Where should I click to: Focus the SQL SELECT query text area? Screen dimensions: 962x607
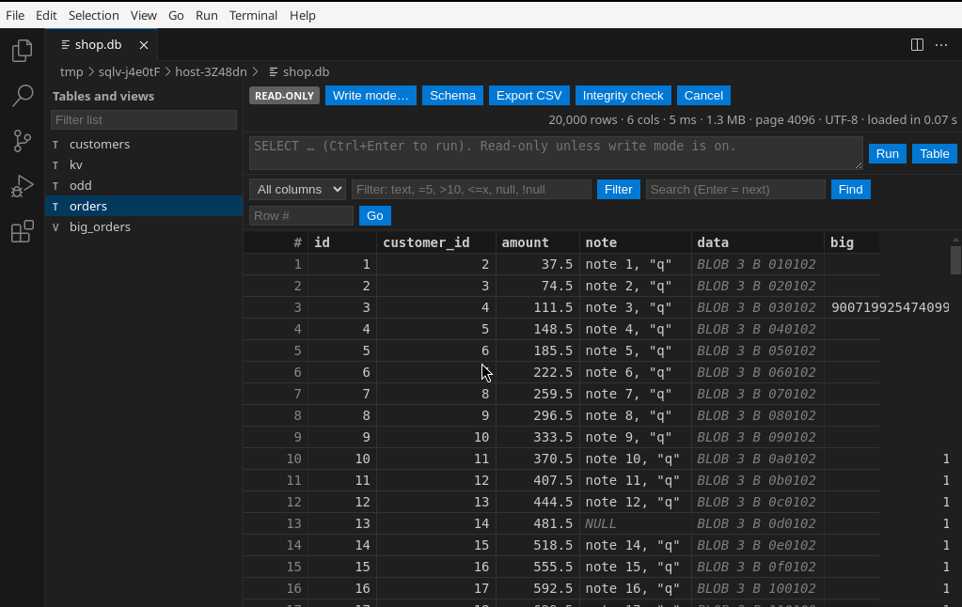coord(556,153)
